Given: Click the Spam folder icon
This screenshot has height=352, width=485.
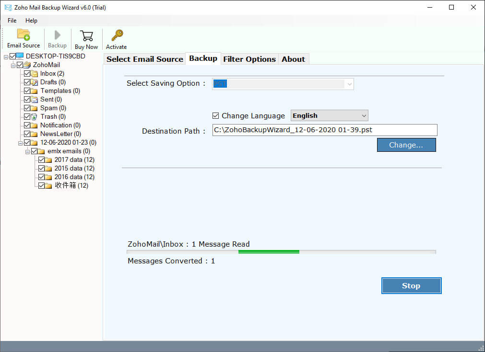Looking at the screenshot, I should pos(35,108).
